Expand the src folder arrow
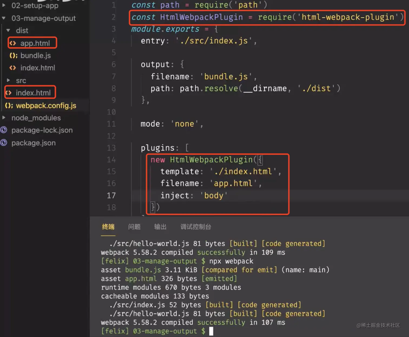409x337 pixels. click(8, 80)
